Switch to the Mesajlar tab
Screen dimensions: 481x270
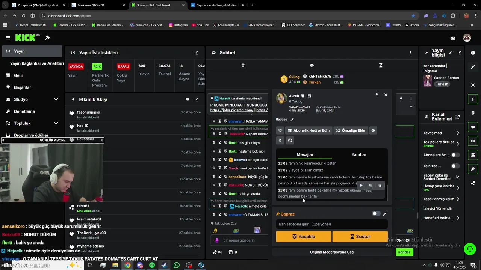(305, 154)
